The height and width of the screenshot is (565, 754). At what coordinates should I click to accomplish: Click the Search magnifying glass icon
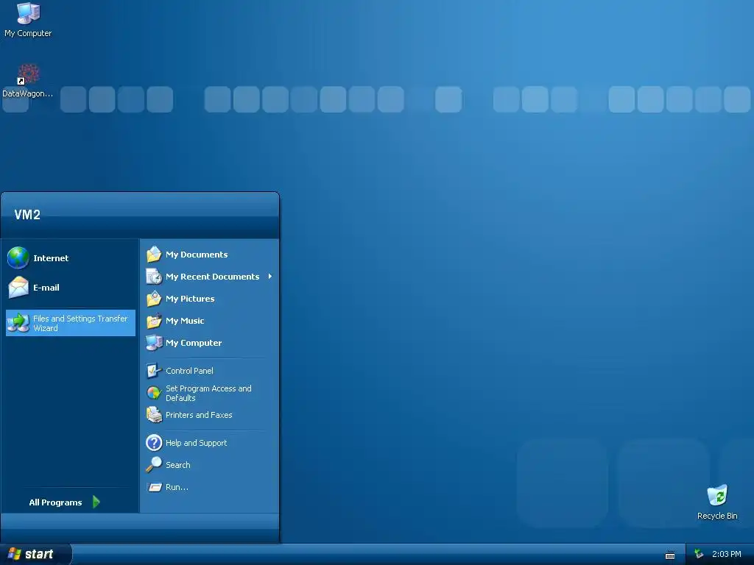pyautogui.click(x=154, y=465)
